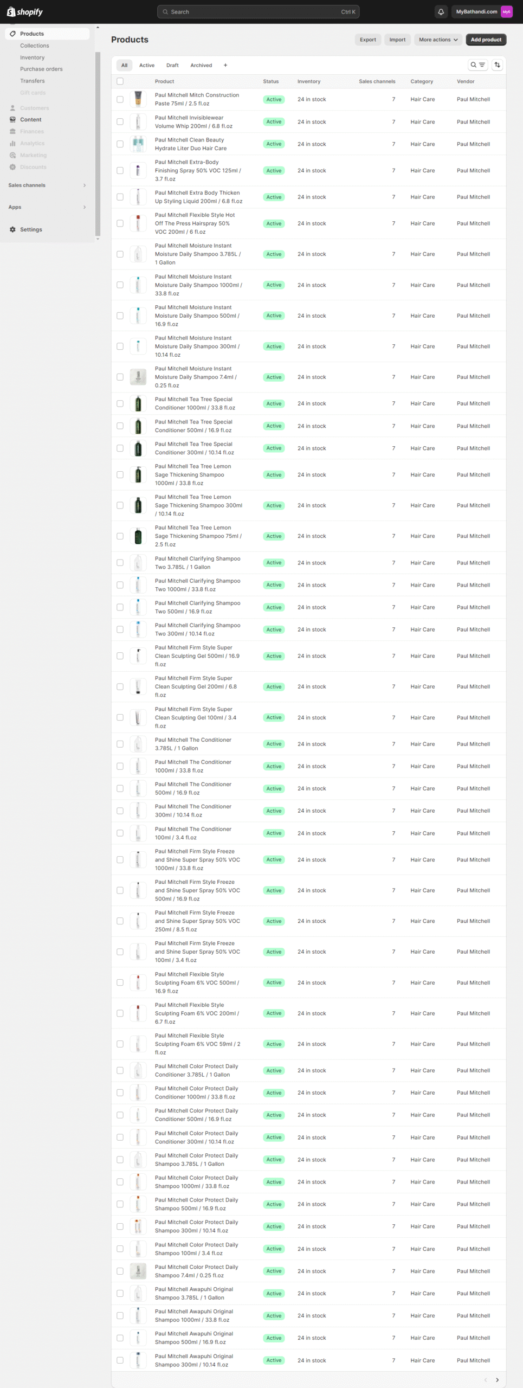
Task: Click the MyBathandi.com store avatar
Action: click(x=506, y=11)
